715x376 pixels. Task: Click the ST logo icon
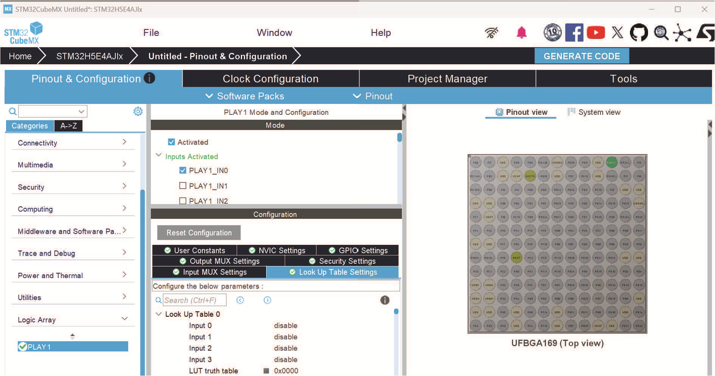[706, 33]
